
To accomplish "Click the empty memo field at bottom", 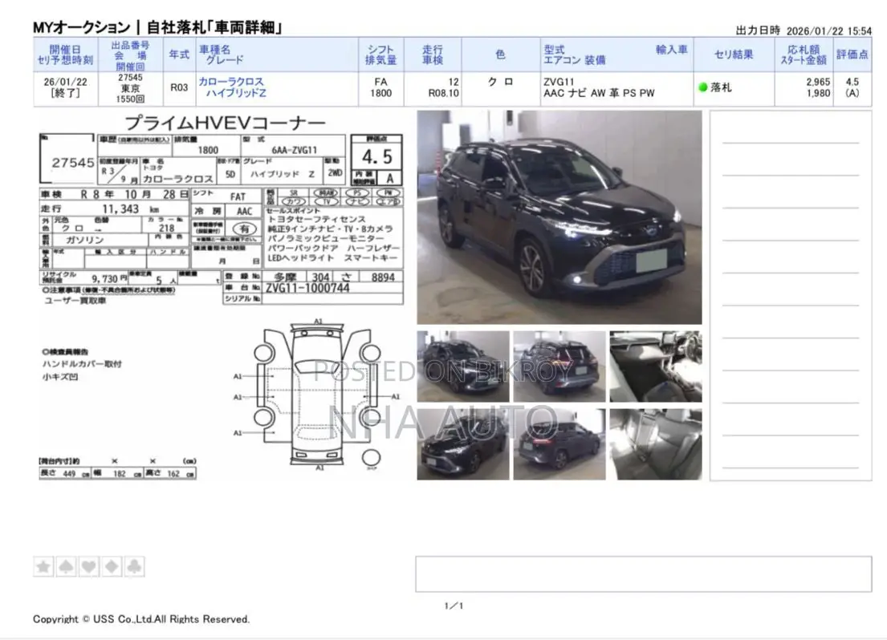I will pyautogui.click(x=643, y=574).
